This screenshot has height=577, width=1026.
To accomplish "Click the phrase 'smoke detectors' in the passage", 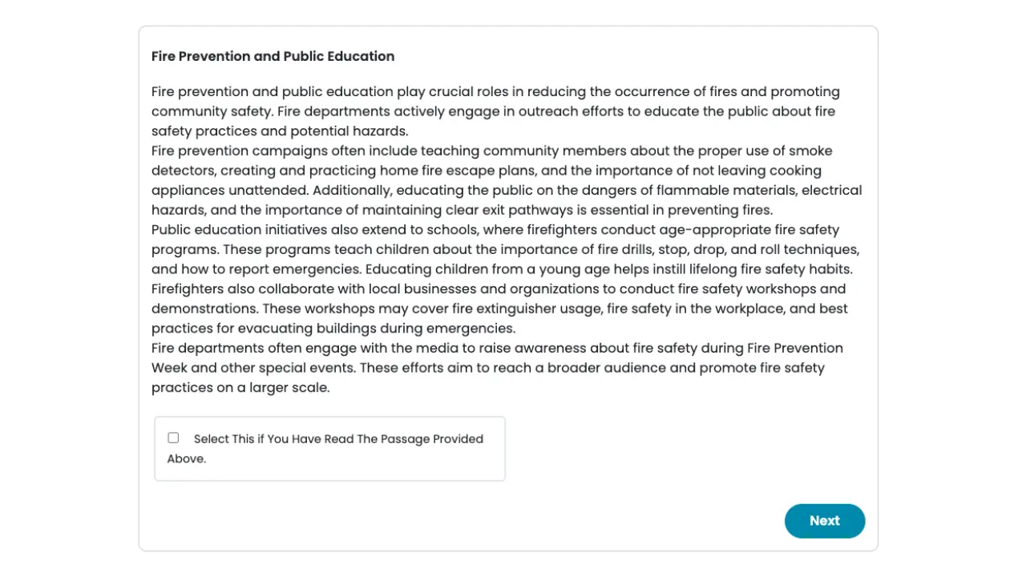I will [x=810, y=151].
